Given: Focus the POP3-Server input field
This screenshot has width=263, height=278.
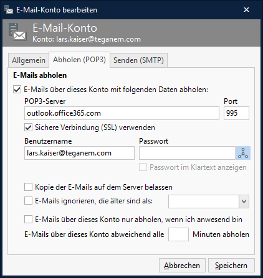Looking at the screenshot, I should point(122,113).
